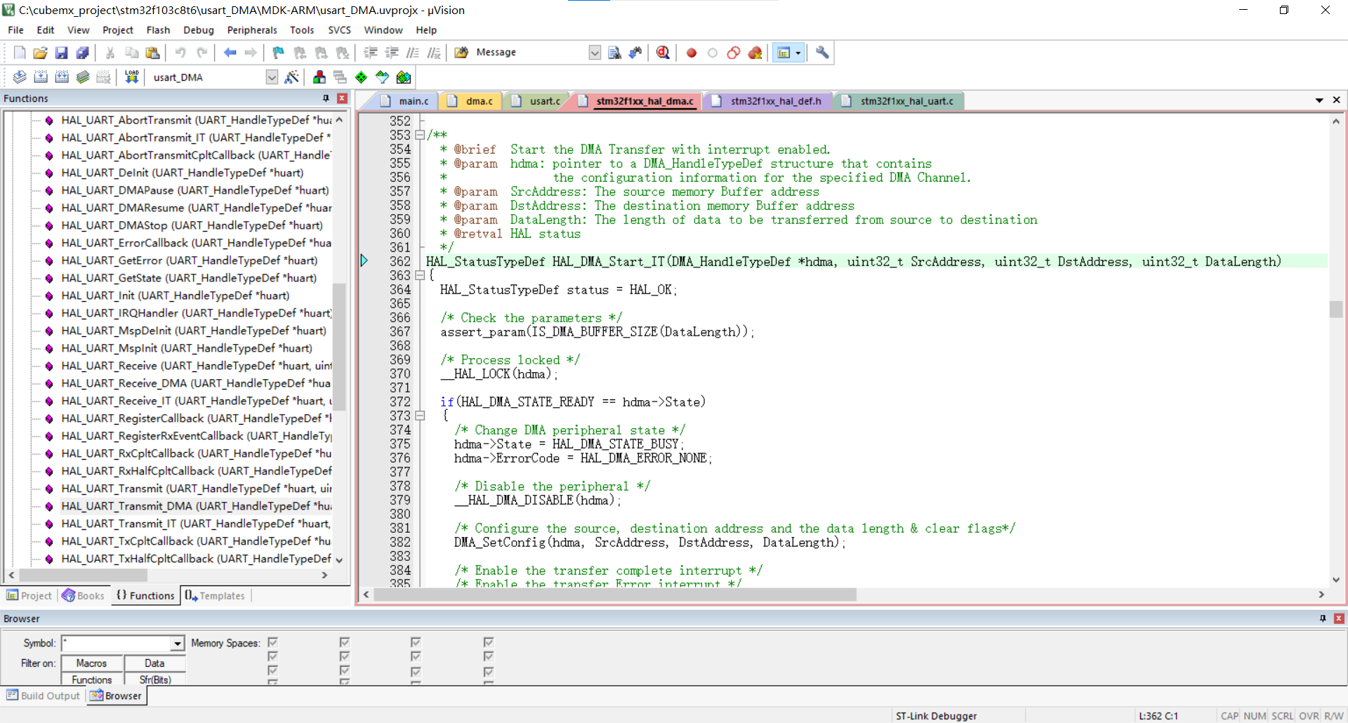Open the file tabs overflow dropdown
The height and width of the screenshot is (723, 1348).
pos(1320,100)
